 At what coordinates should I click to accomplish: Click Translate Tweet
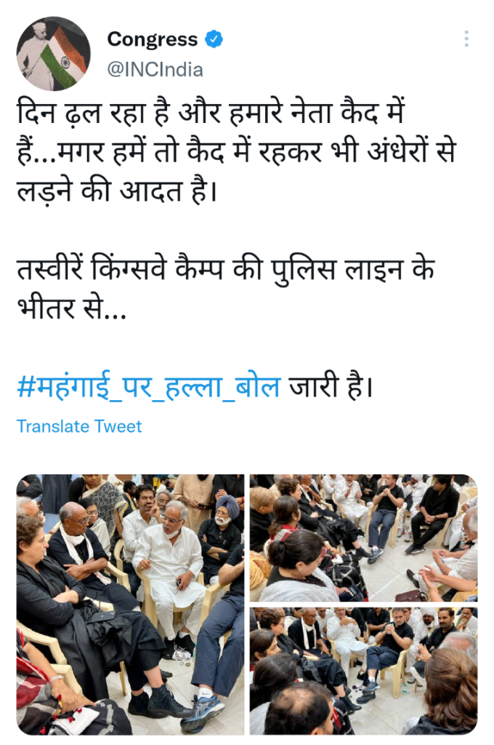coord(79,426)
